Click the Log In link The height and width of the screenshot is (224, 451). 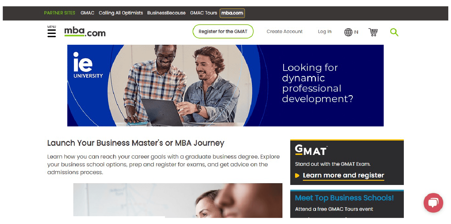click(325, 32)
